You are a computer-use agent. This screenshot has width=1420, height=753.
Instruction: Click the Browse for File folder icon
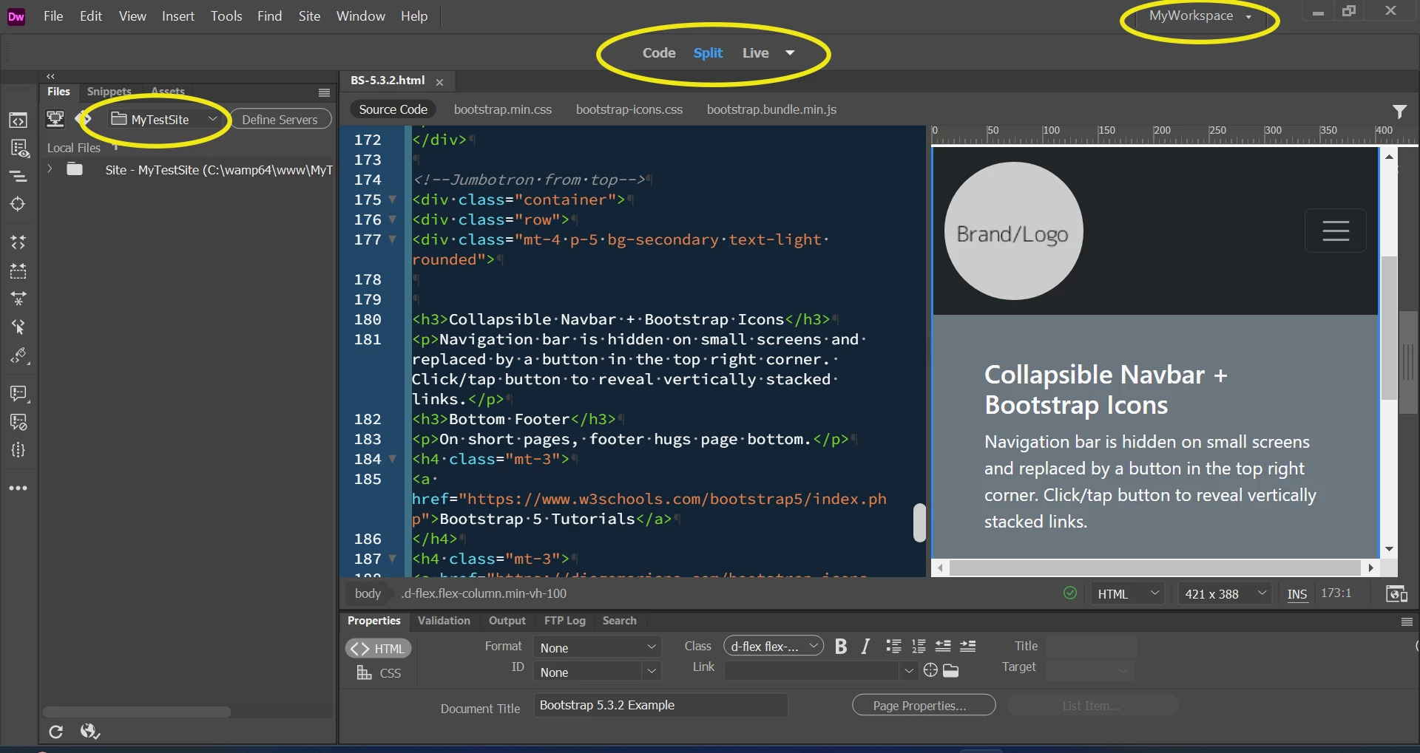951,670
